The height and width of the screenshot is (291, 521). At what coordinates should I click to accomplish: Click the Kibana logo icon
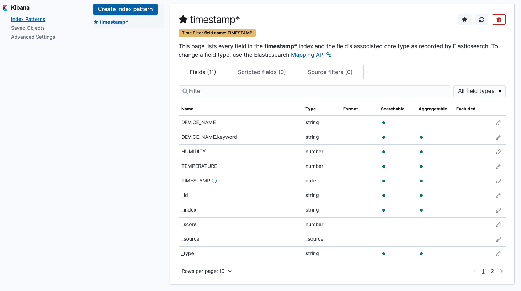pos(5,8)
